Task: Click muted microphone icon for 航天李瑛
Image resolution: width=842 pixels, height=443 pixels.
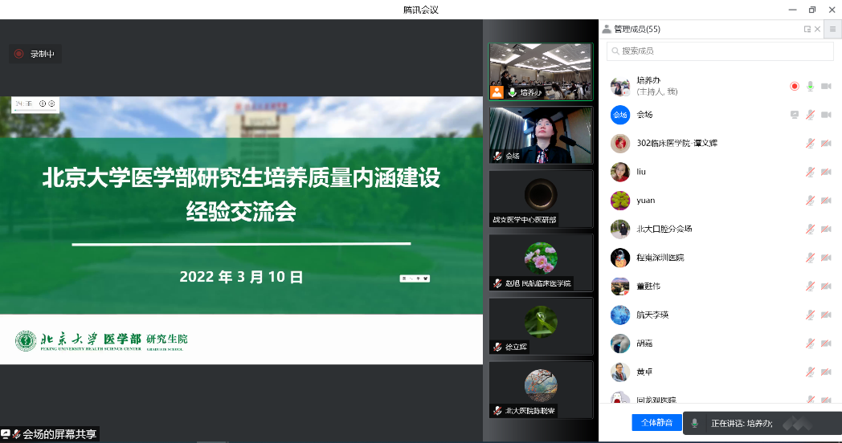Action: (x=811, y=315)
